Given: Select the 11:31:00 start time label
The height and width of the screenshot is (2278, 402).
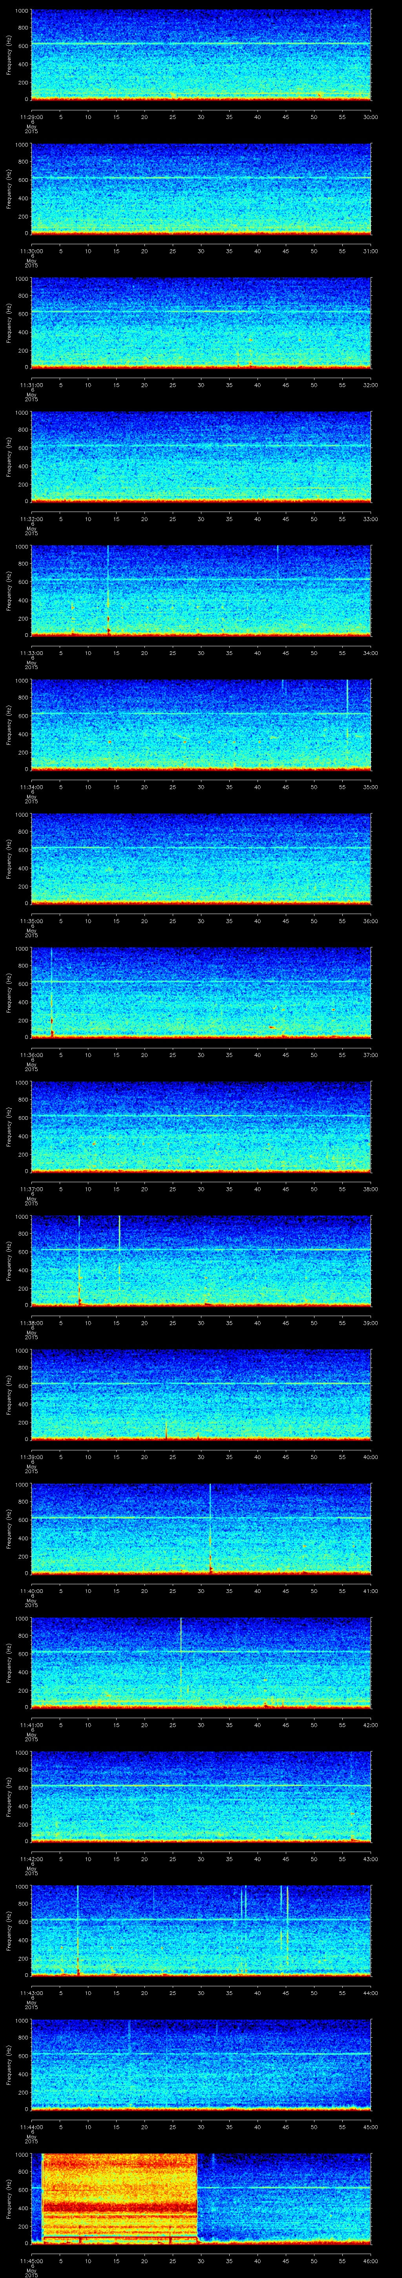Looking at the screenshot, I should pos(31,385).
